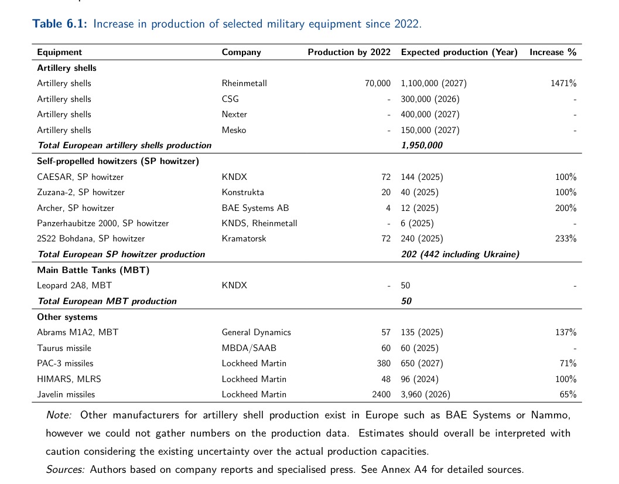
Task: Click the 'Leopard 2A8, MBT' row label
Action: point(74,285)
